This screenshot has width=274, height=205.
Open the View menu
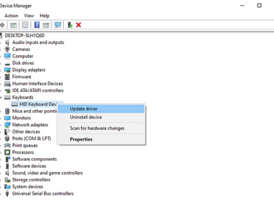click(x=29, y=16)
